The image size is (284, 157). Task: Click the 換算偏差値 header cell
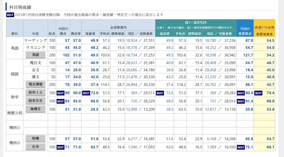click(264, 34)
